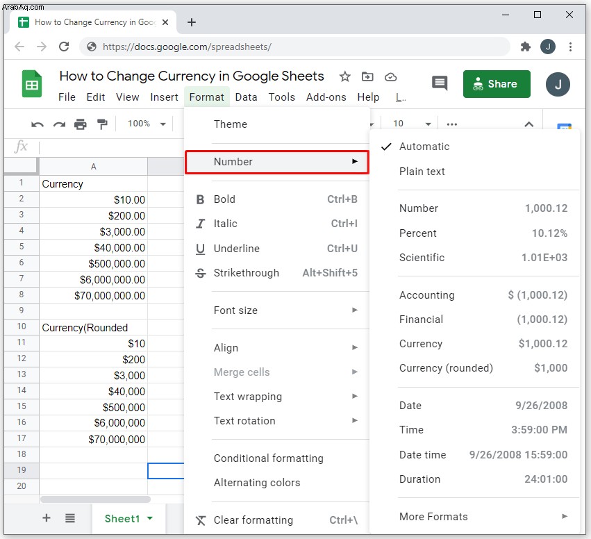Open the font size 10 dropdown
This screenshot has height=539, width=591.
(412, 124)
